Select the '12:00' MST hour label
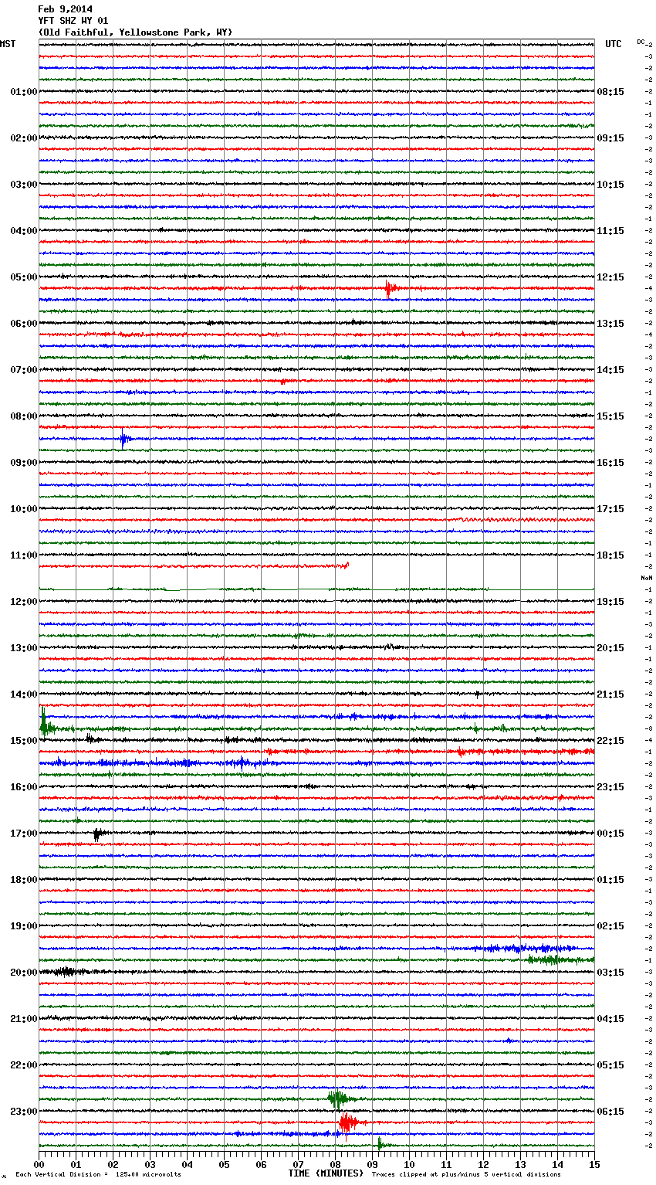 click(x=24, y=602)
